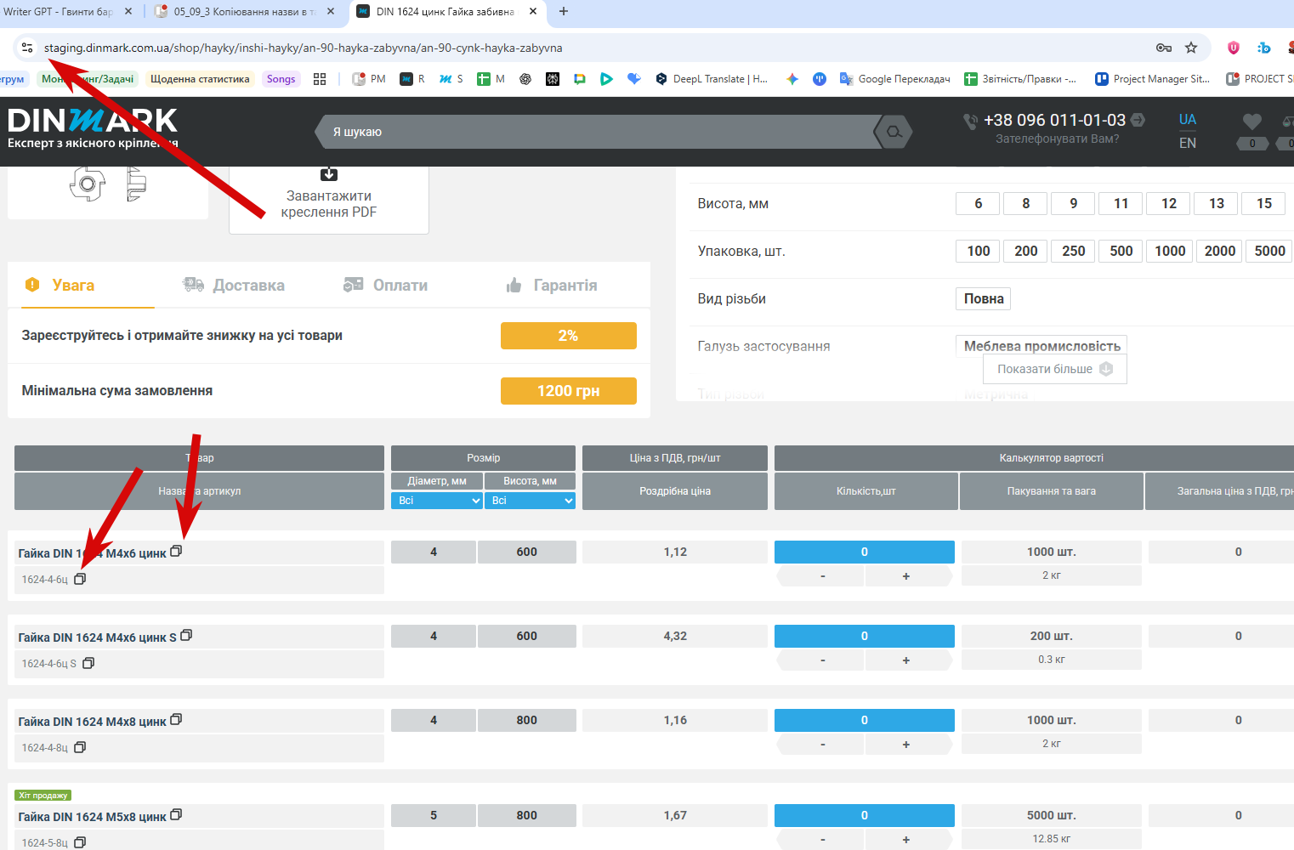Viewport: 1294px width, 850px height.
Task: Click the site information icon in address bar
Action: point(27,48)
